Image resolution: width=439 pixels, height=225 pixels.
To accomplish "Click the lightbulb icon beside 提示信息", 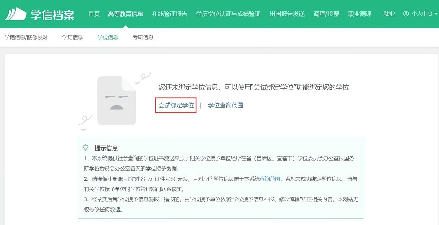I will (x=86, y=148).
